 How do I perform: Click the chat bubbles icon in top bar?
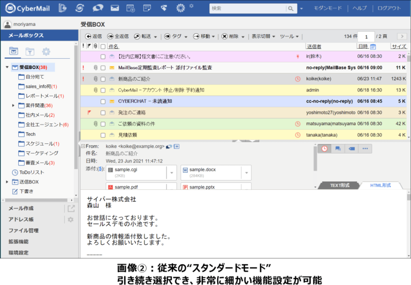[x=97, y=8]
